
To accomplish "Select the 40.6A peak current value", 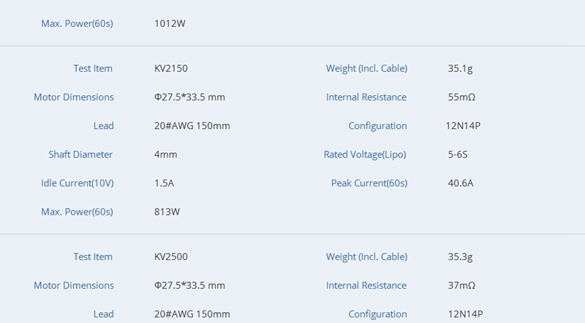I will [x=461, y=183].
